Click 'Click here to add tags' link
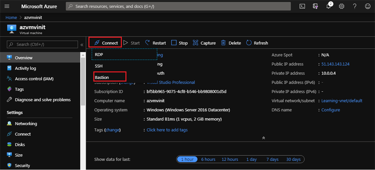375x170 pixels. click(x=167, y=130)
